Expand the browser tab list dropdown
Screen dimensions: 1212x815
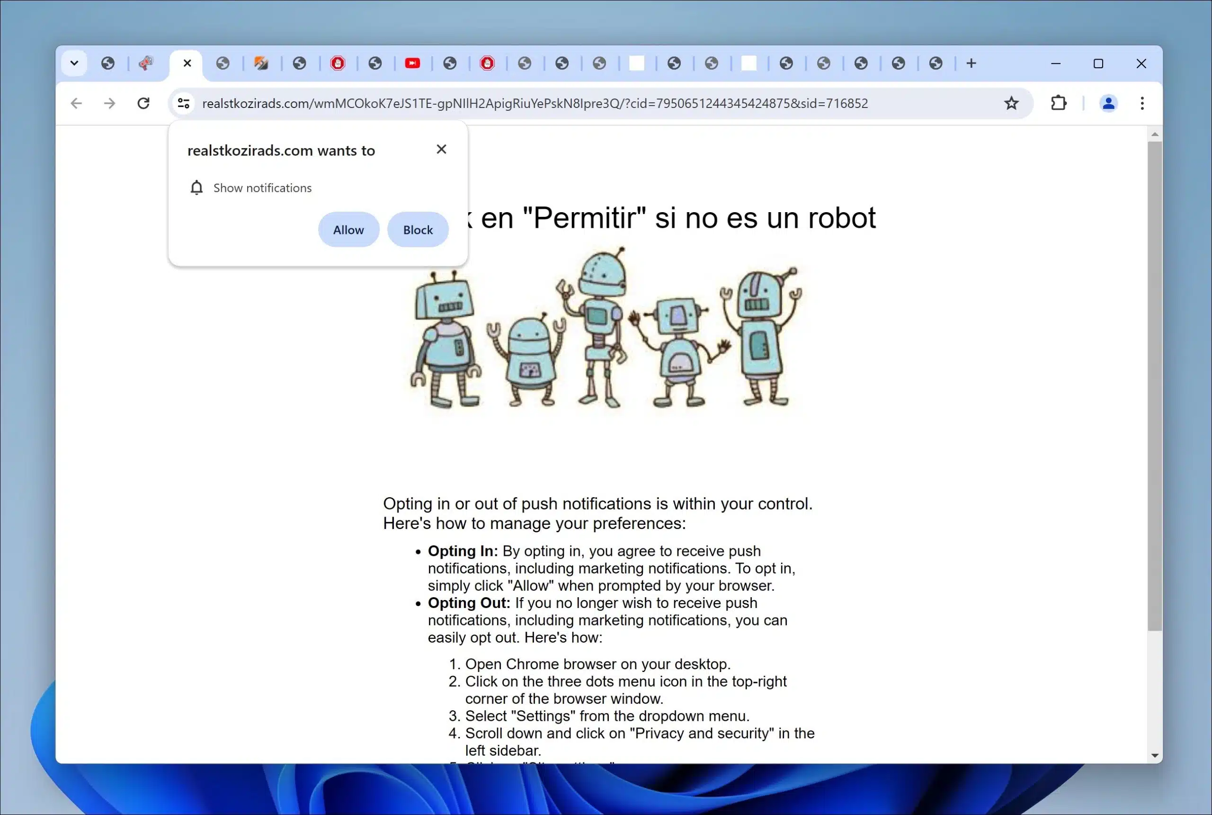[74, 63]
